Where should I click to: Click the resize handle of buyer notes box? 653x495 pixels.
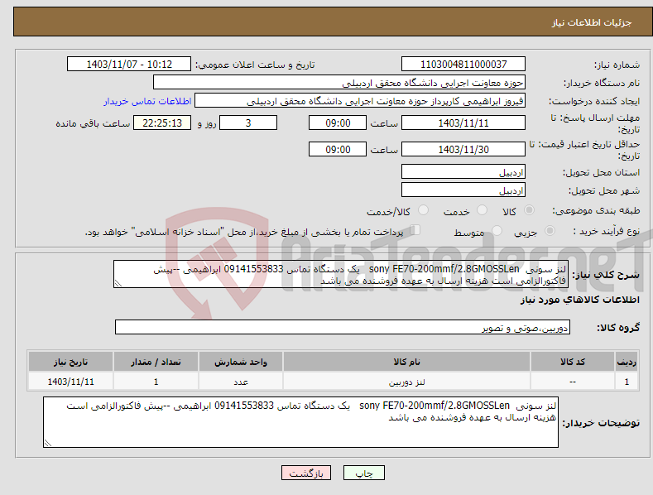[48, 444]
